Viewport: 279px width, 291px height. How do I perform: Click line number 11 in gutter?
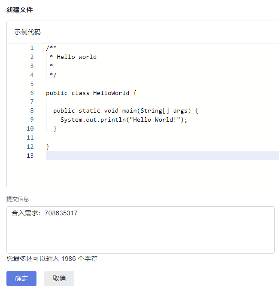coord(30,138)
